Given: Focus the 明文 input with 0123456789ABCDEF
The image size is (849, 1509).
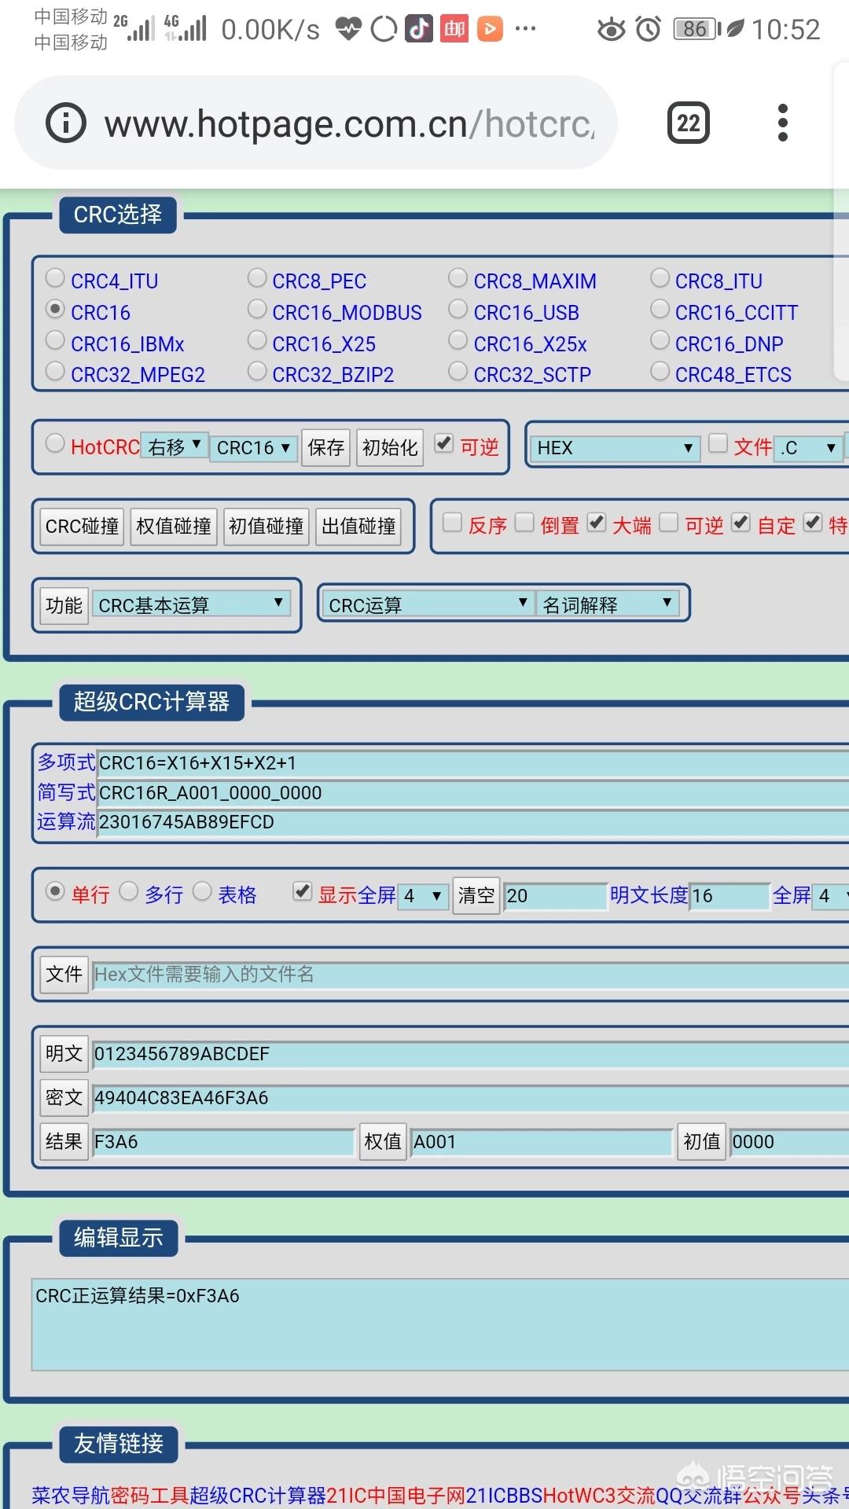Looking at the screenshot, I should point(470,1054).
